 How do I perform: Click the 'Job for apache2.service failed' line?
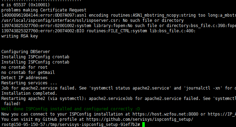[119, 88]
